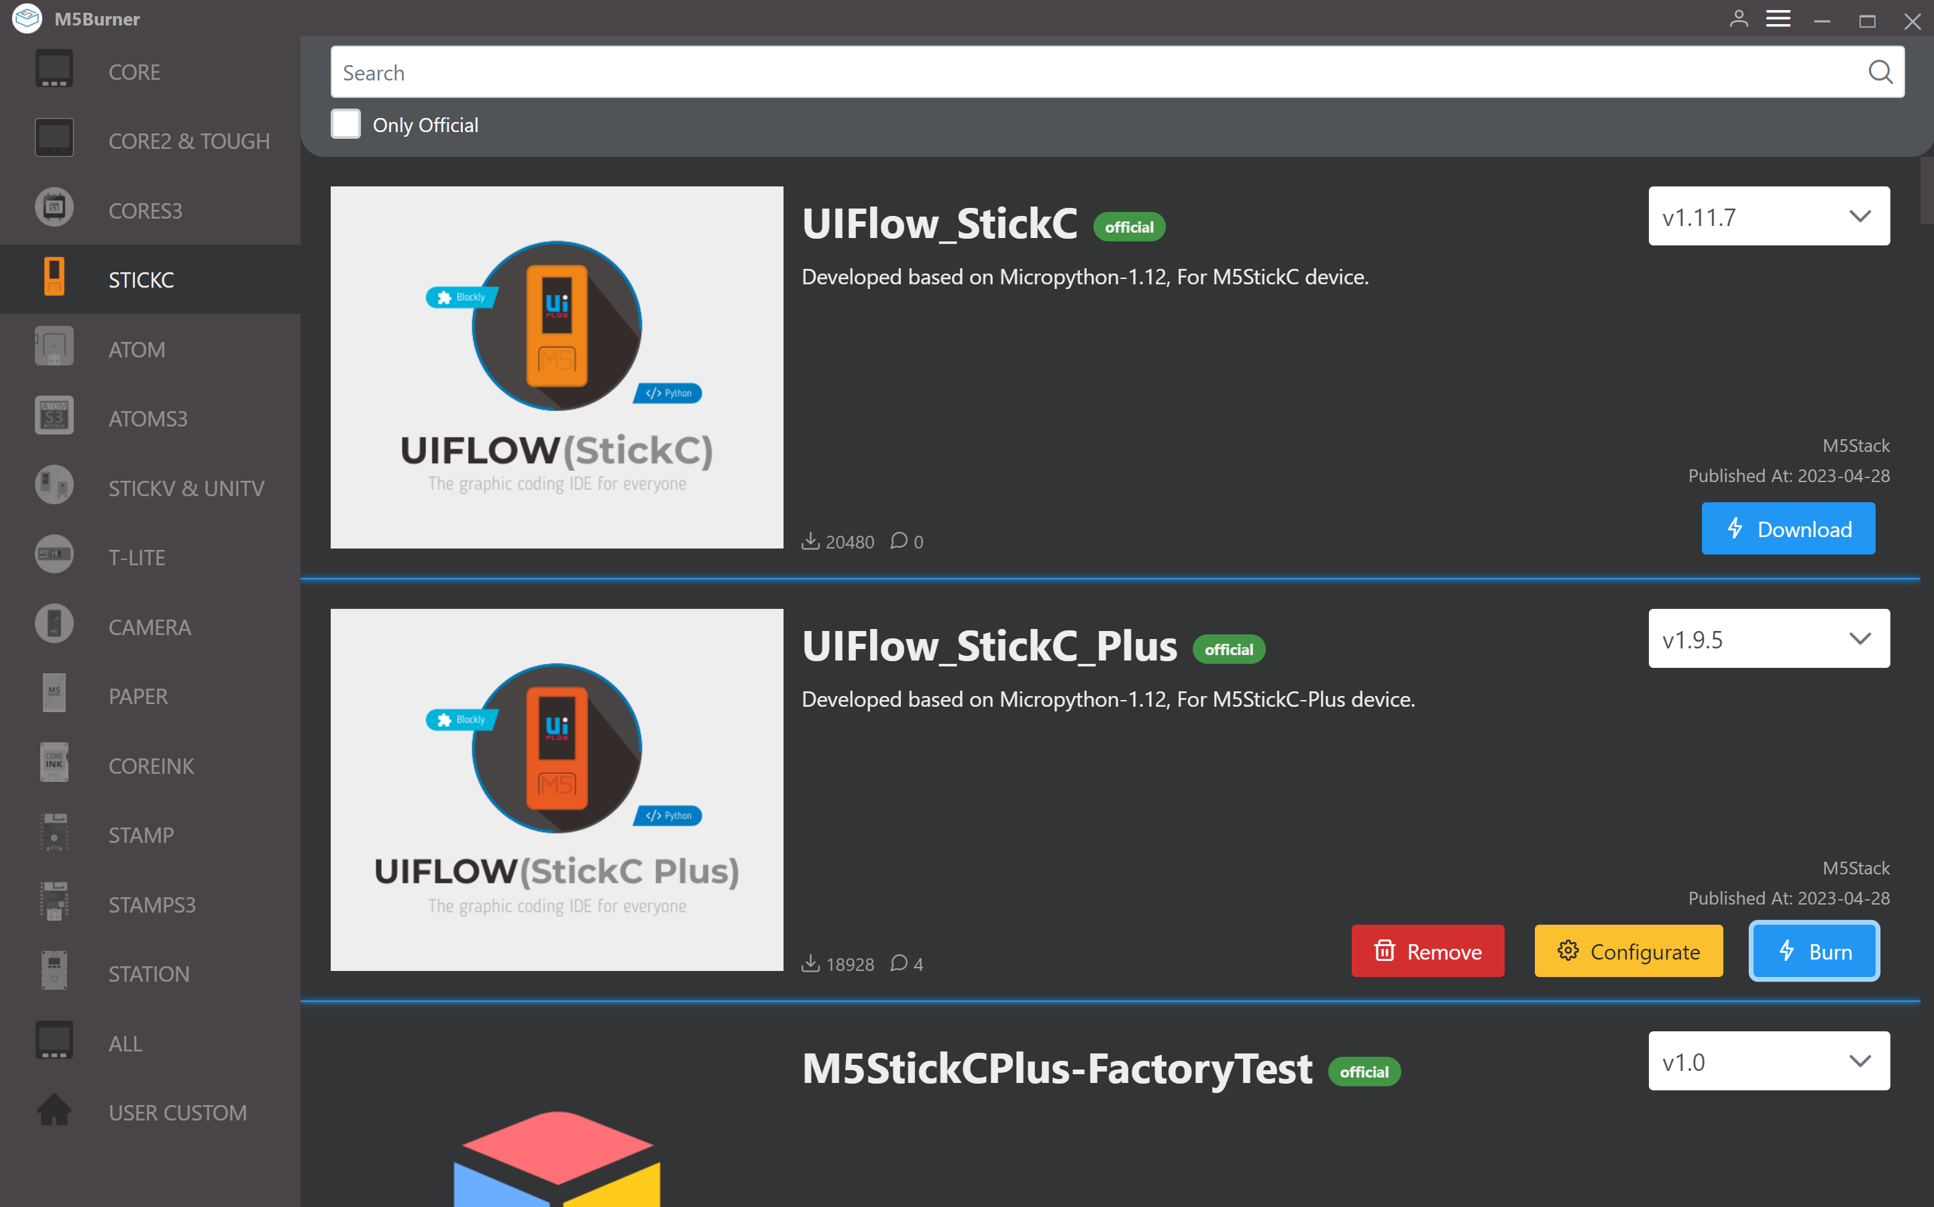
Task: Switch to USER CUSTOM category label
Action: tap(177, 1114)
